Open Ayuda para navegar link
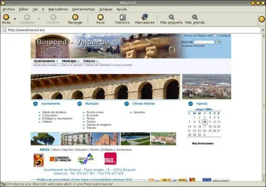 (45, 65)
